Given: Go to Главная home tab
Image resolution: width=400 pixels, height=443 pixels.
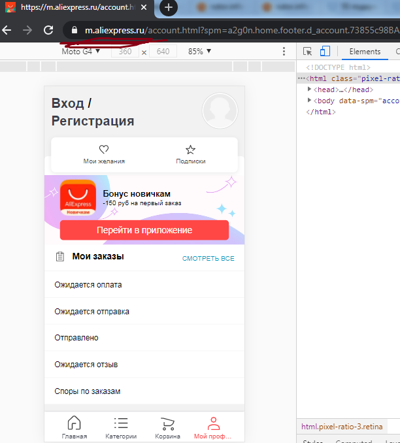Looking at the screenshot, I should (74, 427).
